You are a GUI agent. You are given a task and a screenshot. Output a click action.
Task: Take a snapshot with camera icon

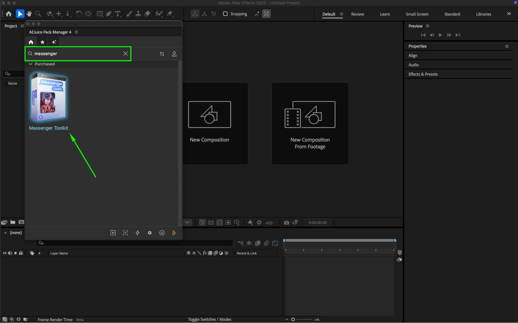click(x=286, y=223)
